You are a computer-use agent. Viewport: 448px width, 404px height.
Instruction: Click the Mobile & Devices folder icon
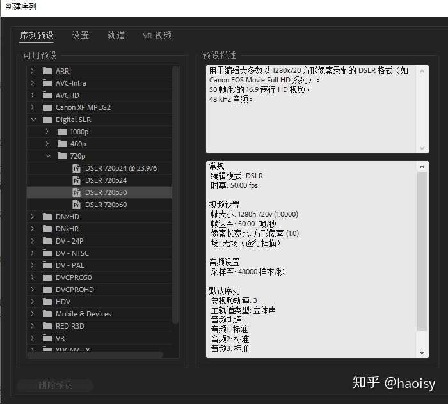pos(47,314)
